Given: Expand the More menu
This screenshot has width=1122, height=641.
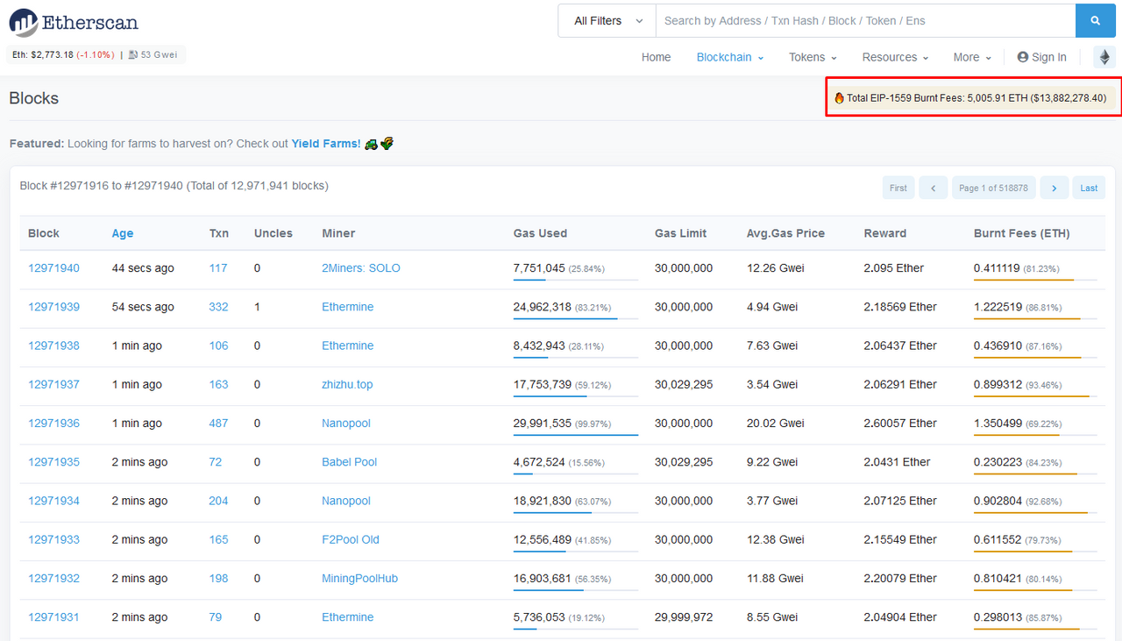Looking at the screenshot, I should click(972, 57).
